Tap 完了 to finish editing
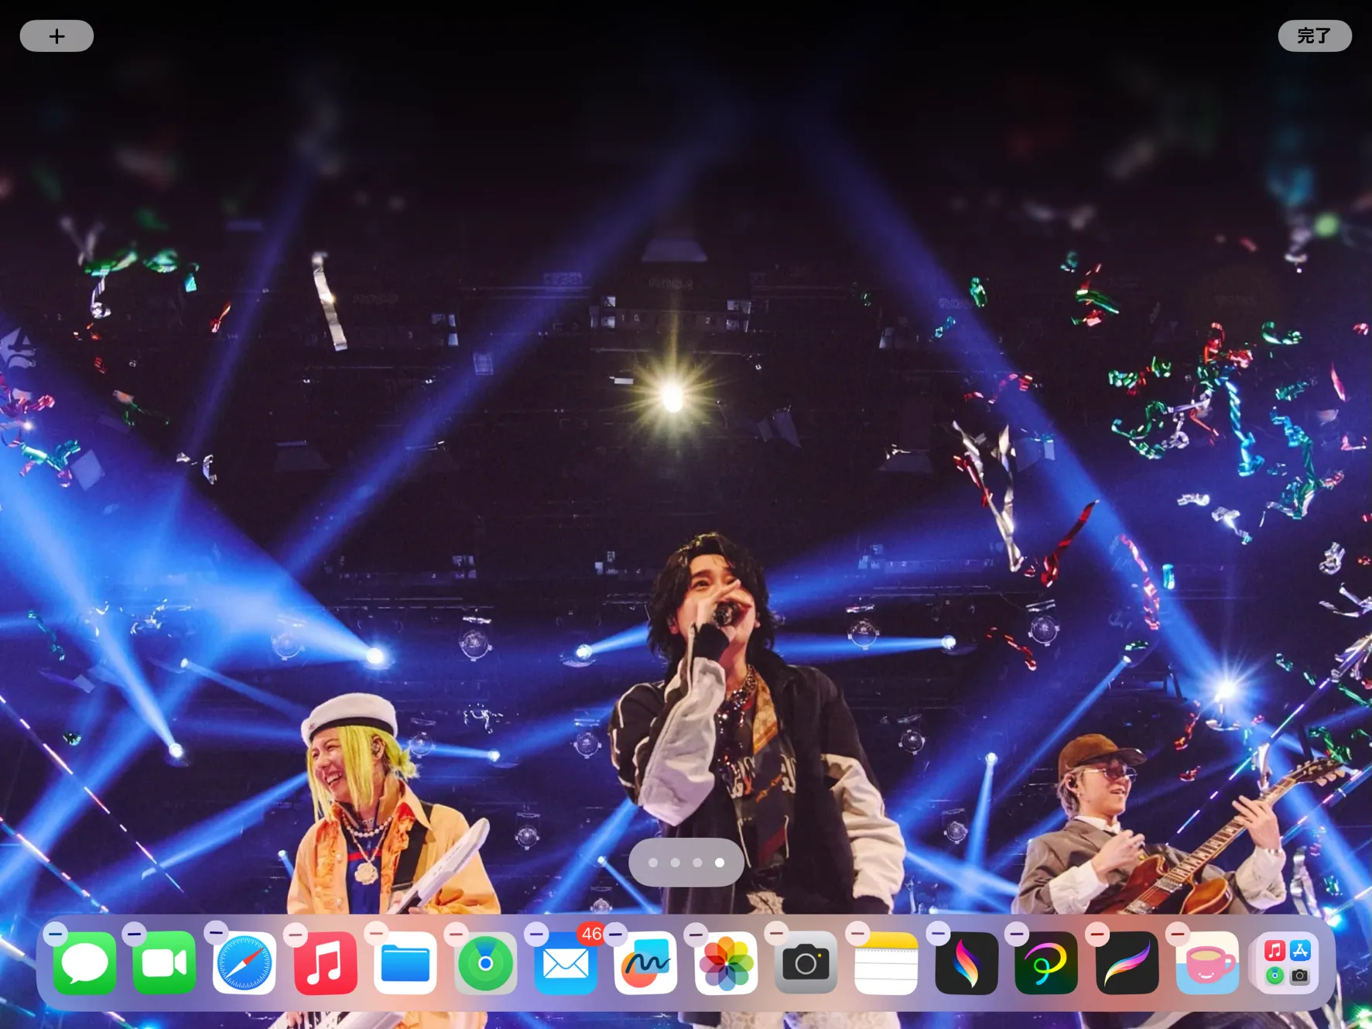 point(1314,36)
